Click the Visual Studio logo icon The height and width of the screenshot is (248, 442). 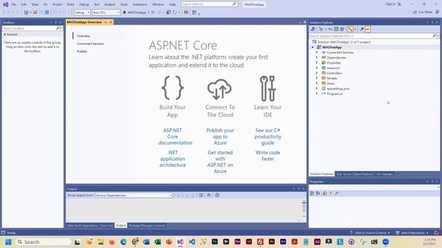6,5
